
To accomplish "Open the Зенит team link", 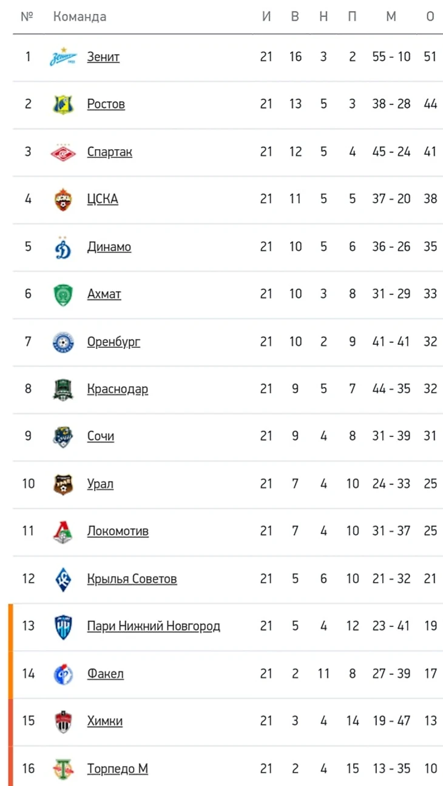I will (x=103, y=57).
